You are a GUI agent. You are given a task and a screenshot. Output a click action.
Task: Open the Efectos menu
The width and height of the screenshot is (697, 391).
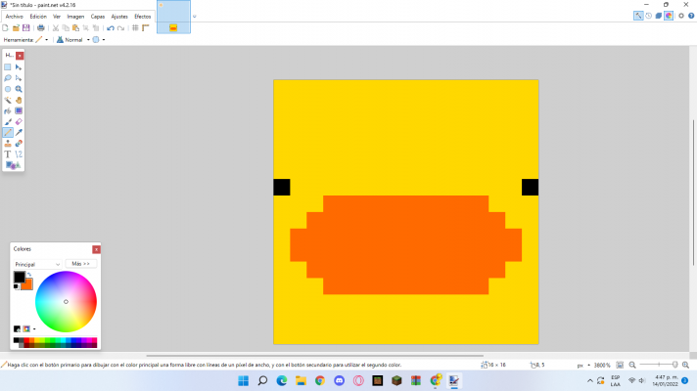pos(142,17)
